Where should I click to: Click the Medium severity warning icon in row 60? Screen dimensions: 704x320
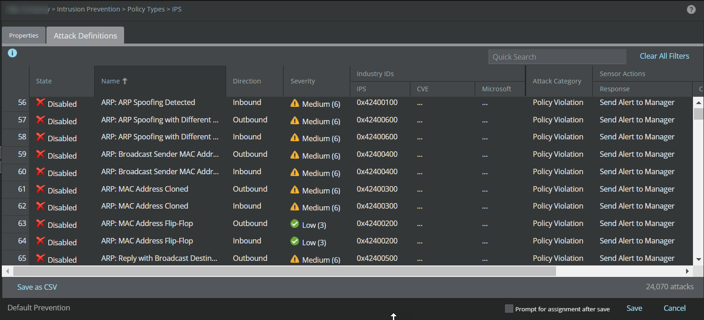tap(295, 172)
